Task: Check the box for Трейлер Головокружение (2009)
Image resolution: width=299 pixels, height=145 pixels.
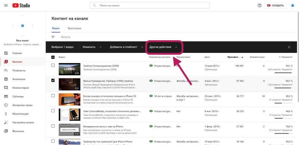Action: pyautogui.click(x=53, y=65)
